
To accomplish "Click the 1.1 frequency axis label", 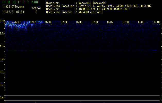I will [2, 33].
